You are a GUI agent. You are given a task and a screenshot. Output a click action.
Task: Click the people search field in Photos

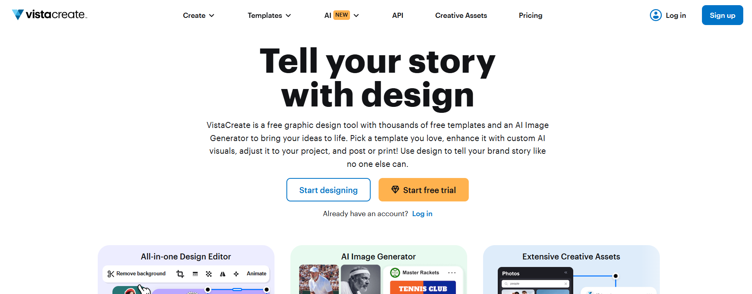coord(532,284)
